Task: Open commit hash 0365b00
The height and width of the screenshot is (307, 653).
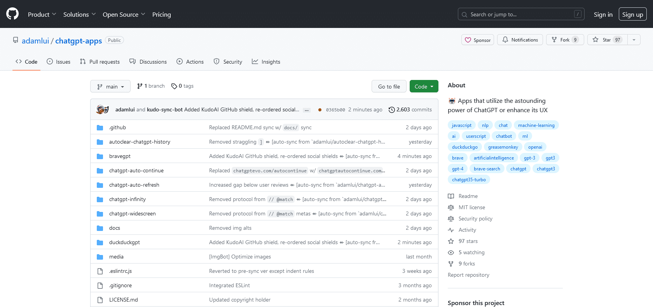Action: (x=335, y=110)
